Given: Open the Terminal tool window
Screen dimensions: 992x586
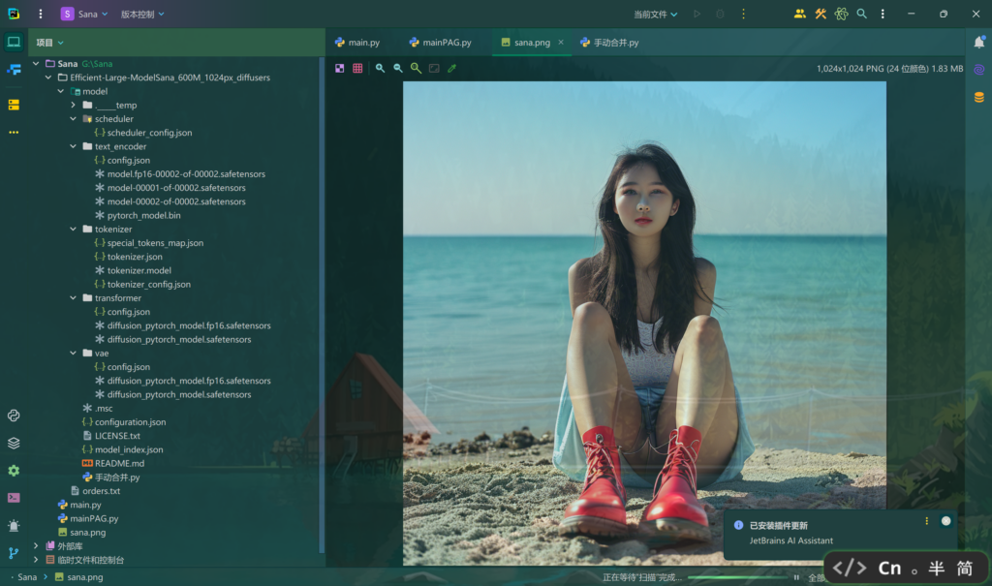Looking at the screenshot, I should coord(14,498).
